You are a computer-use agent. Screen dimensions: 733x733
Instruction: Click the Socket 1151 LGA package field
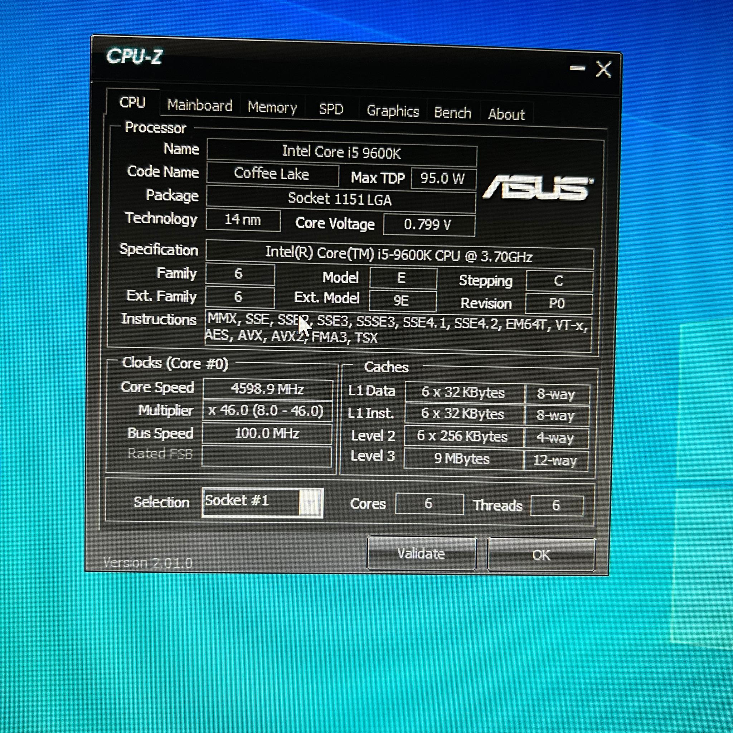tap(340, 199)
